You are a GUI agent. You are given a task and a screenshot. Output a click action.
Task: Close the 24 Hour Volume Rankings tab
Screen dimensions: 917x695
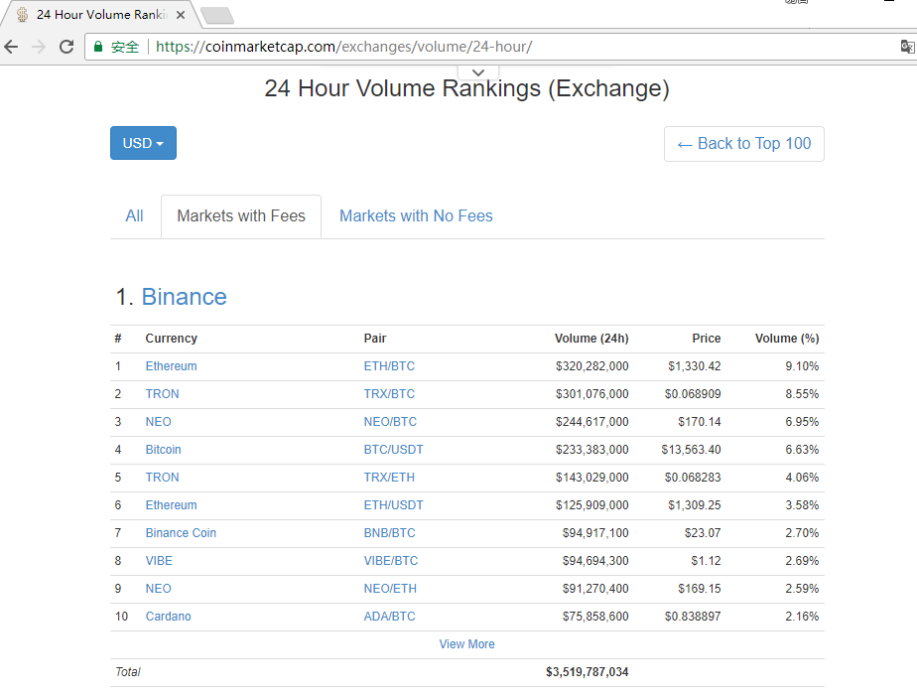point(181,15)
